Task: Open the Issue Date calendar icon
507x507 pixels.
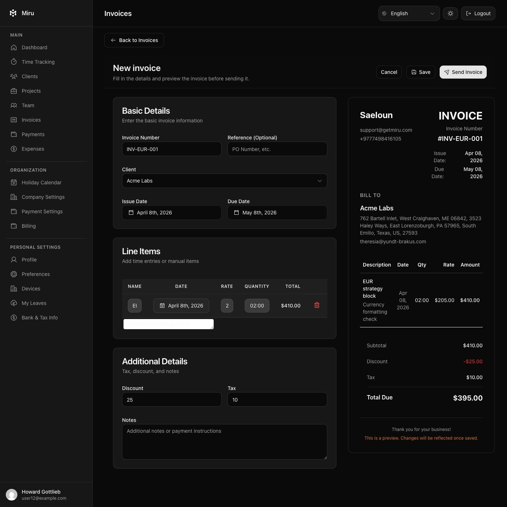Action: tap(131, 213)
